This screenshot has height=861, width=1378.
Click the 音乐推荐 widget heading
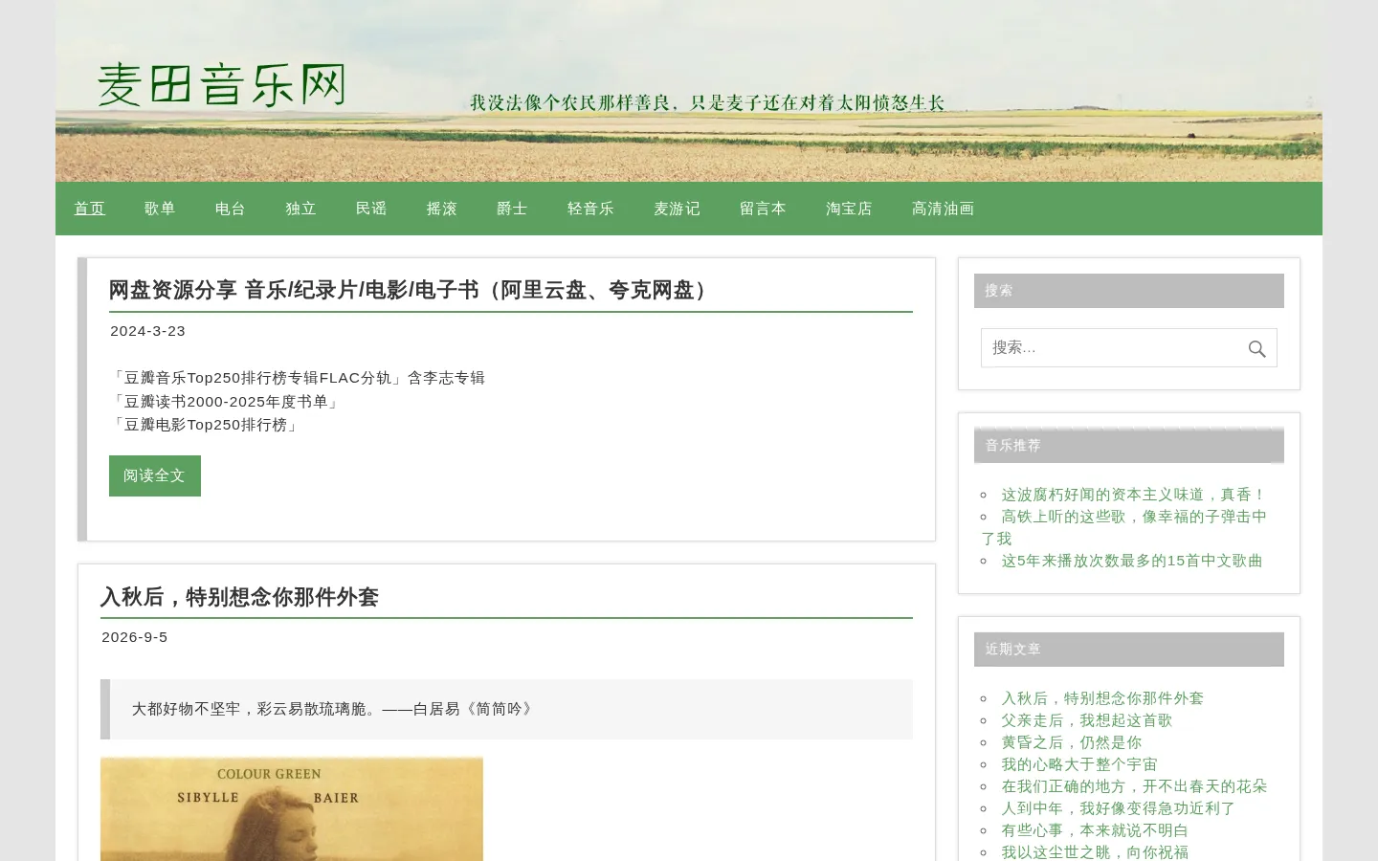tap(1129, 446)
